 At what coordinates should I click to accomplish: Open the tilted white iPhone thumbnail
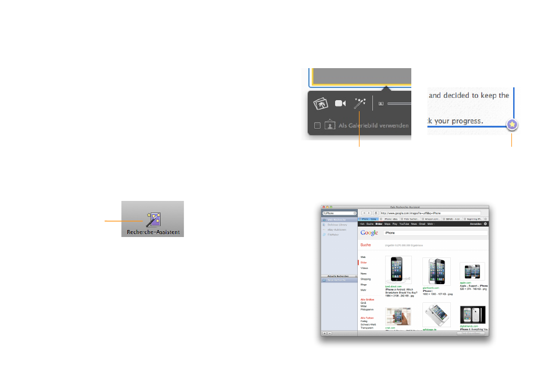[436, 315]
